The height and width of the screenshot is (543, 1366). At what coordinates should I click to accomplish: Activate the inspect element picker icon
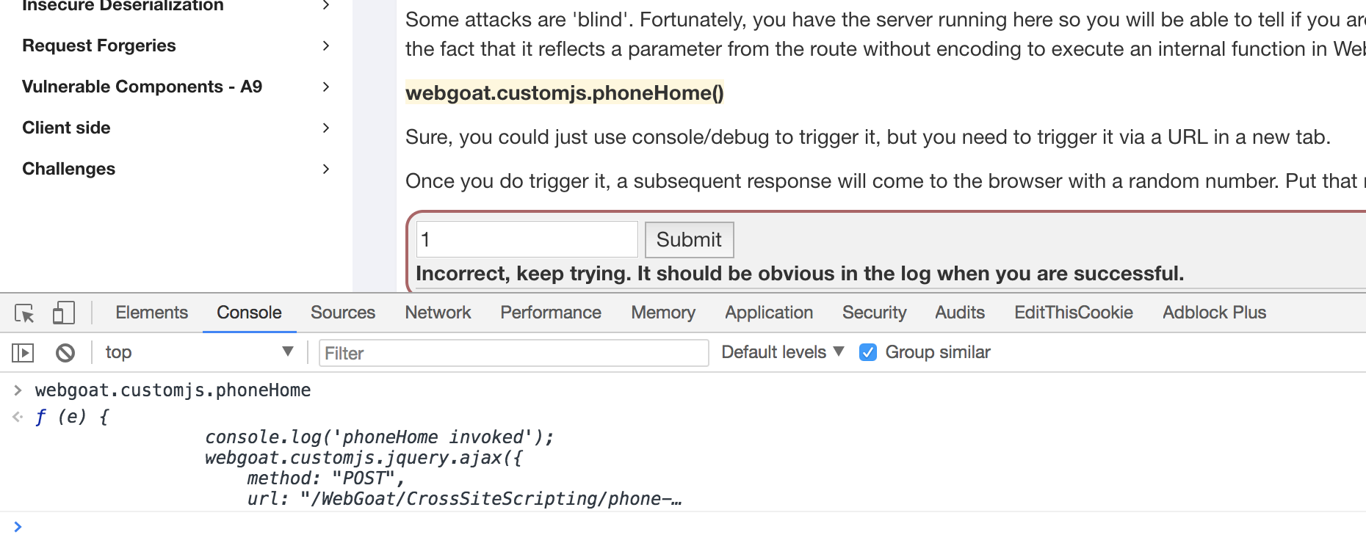[x=24, y=313]
